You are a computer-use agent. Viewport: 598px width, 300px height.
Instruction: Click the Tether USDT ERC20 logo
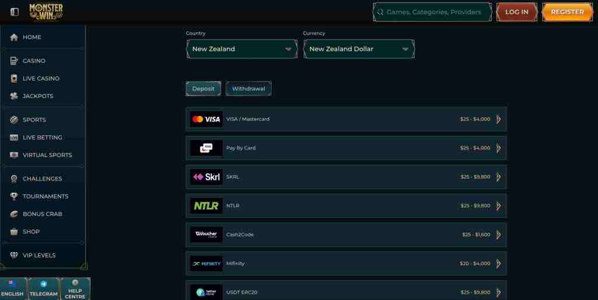[x=206, y=292]
